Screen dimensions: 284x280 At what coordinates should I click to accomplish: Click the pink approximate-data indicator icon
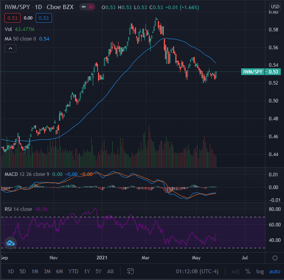(x=92, y=8)
